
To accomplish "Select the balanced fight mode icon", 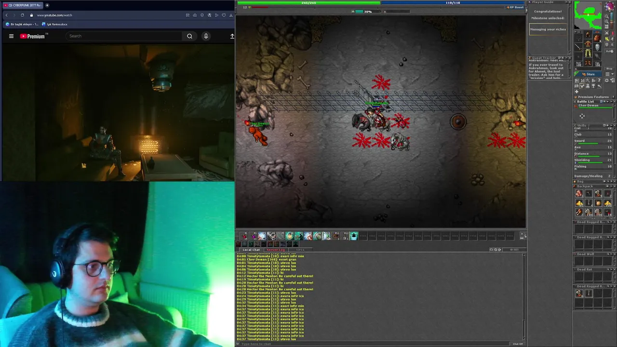I will pyautogui.click(x=607, y=39).
